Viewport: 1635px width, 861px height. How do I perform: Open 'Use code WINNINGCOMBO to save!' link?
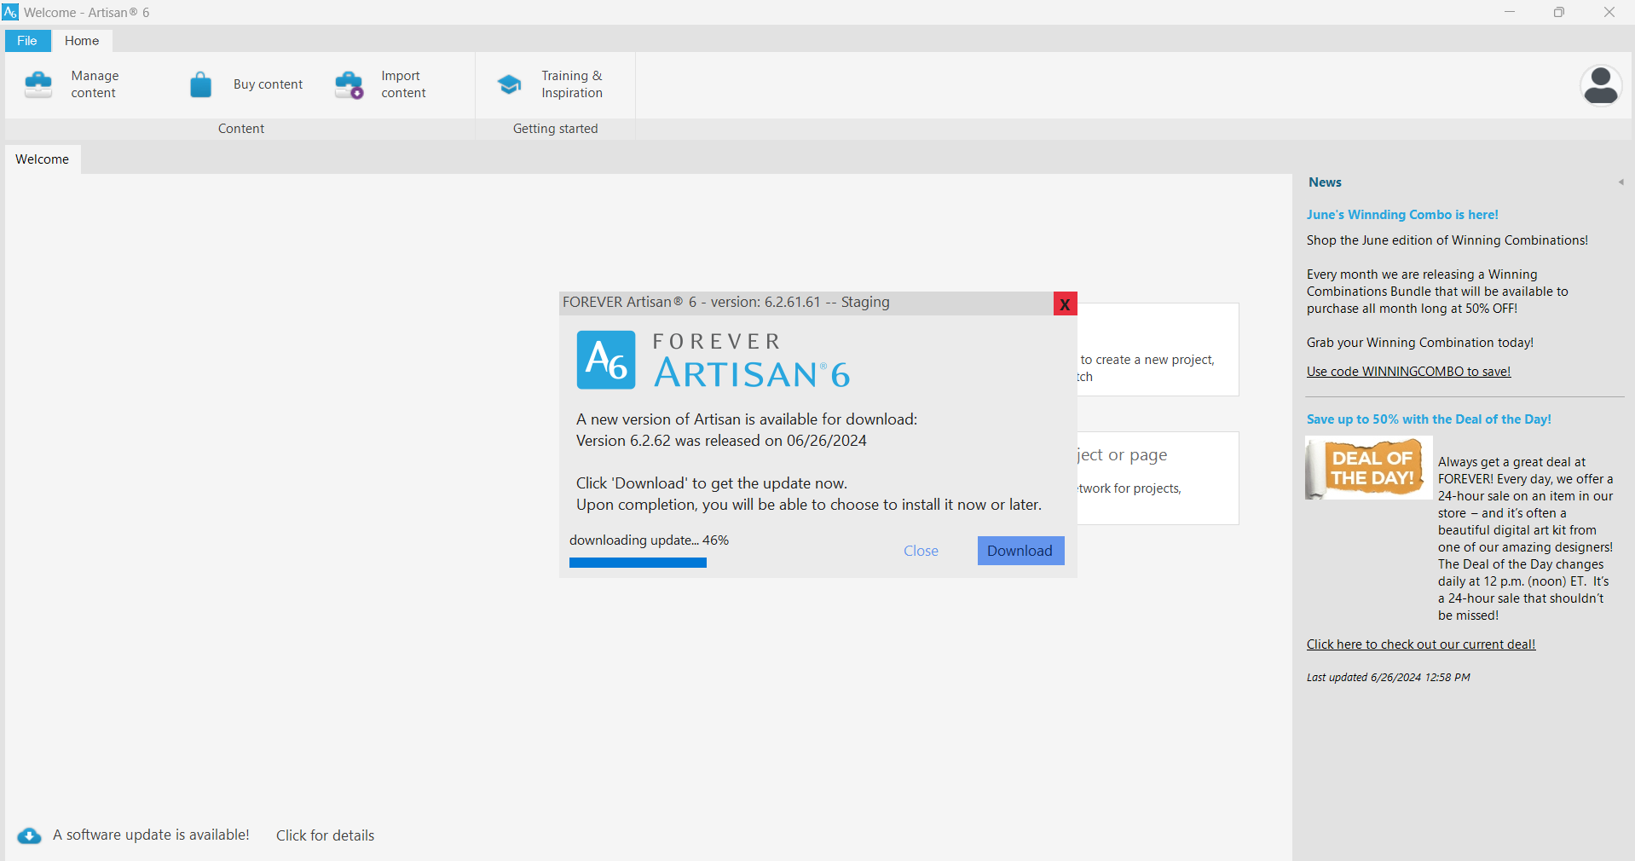pyautogui.click(x=1408, y=371)
